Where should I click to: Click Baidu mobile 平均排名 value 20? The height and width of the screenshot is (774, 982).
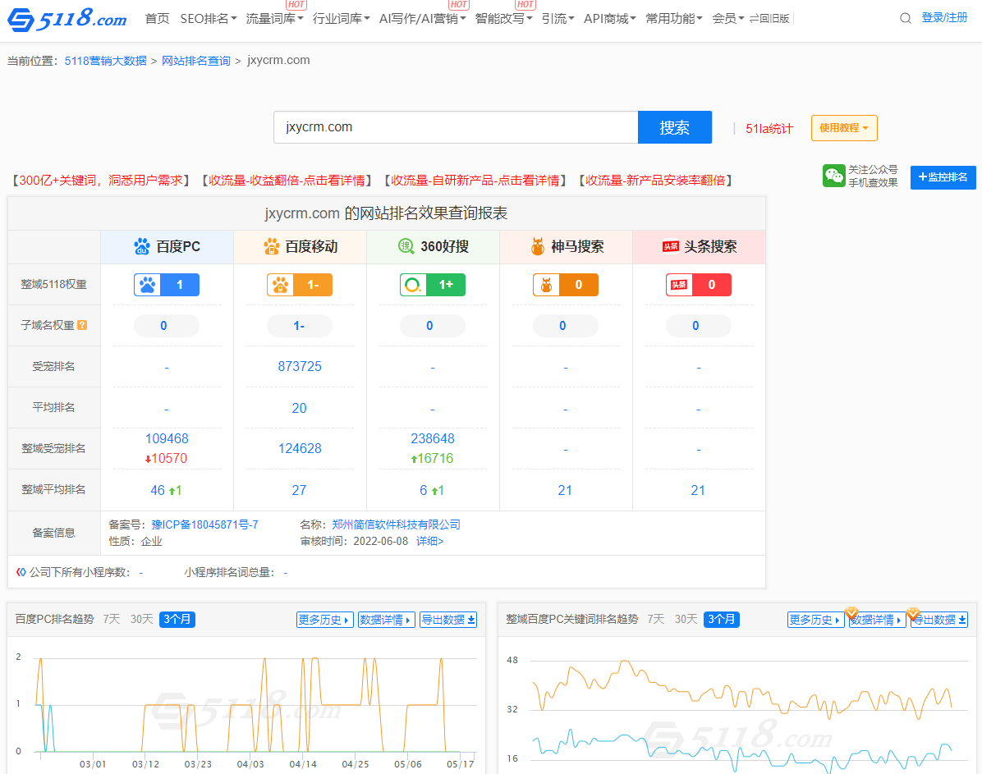click(300, 408)
